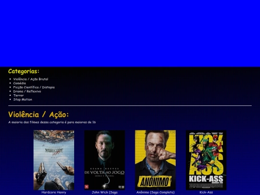
Task: Click the Anônimo (Saga Completa) caption
Action: click(x=156, y=192)
